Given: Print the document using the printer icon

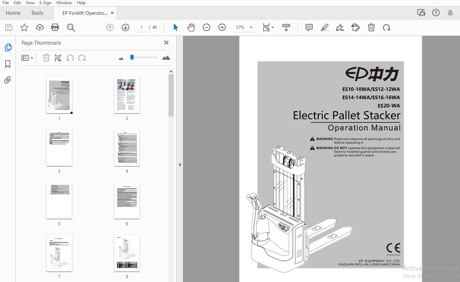Looking at the screenshot, I should [55, 27].
